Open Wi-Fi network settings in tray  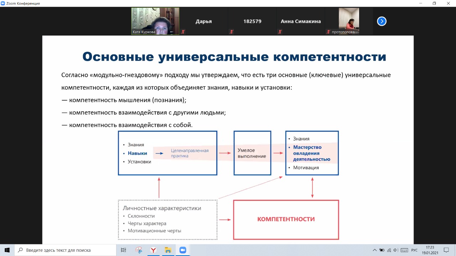coord(389,250)
